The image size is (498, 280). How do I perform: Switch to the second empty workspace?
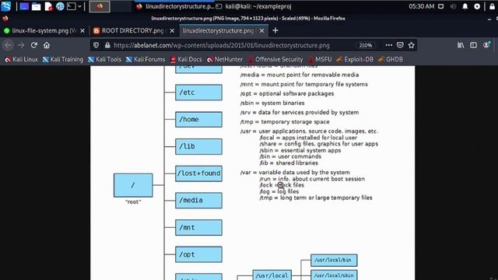click(121, 6)
